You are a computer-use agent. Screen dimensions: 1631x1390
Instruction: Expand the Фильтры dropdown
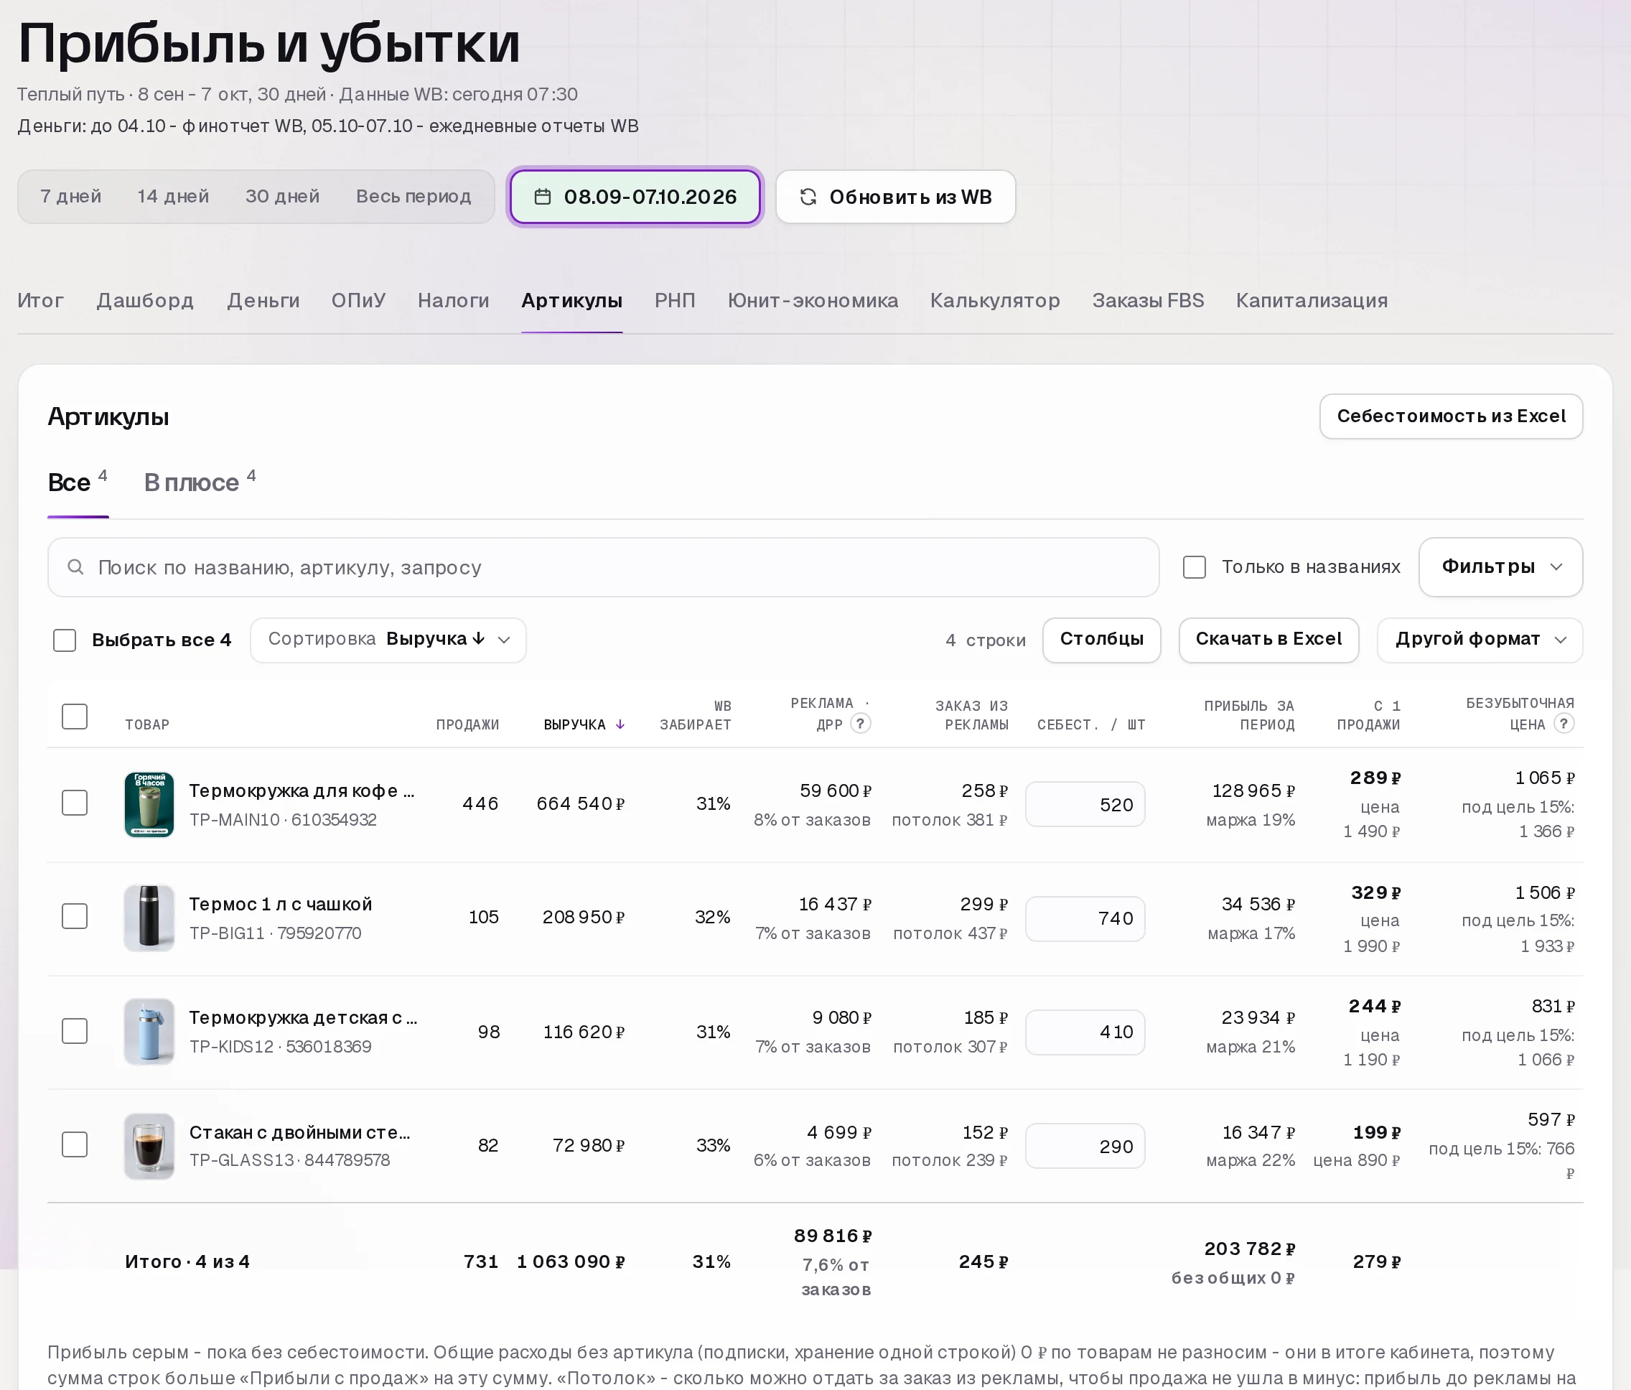(1500, 566)
